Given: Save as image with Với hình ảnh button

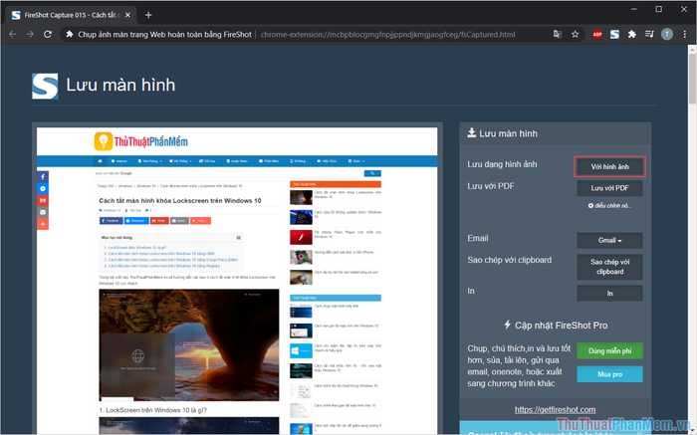Looking at the screenshot, I should click(x=609, y=166).
